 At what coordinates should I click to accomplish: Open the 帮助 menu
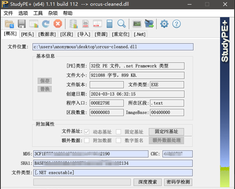68,13
